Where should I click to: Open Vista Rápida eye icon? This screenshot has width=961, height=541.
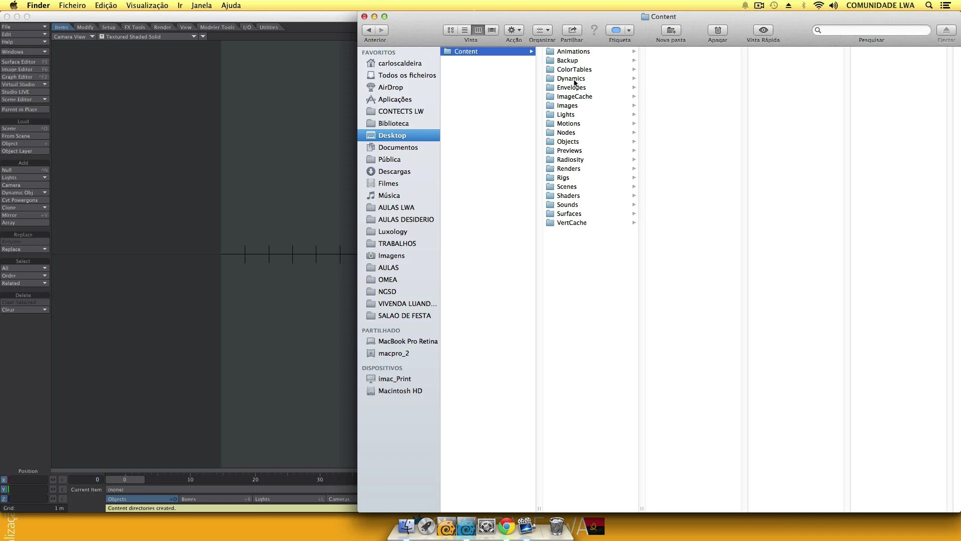tap(763, 30)
